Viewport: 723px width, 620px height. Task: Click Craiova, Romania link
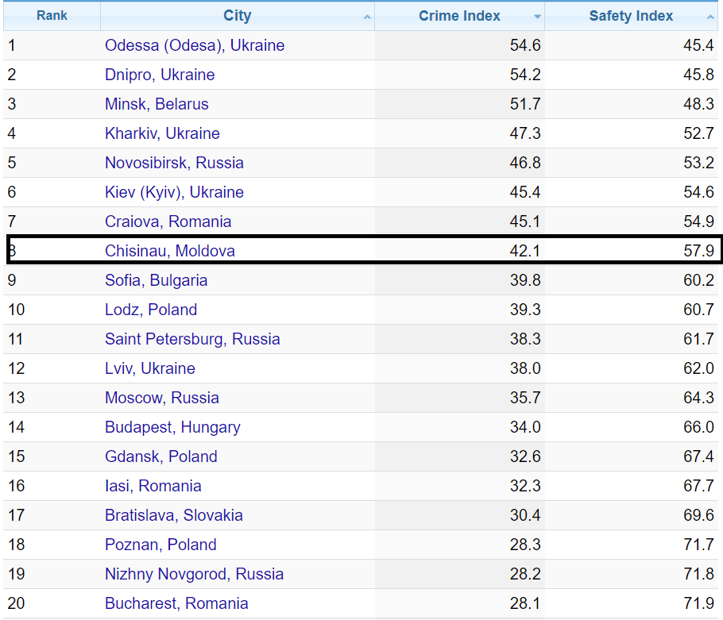click(x=168, y=221)
